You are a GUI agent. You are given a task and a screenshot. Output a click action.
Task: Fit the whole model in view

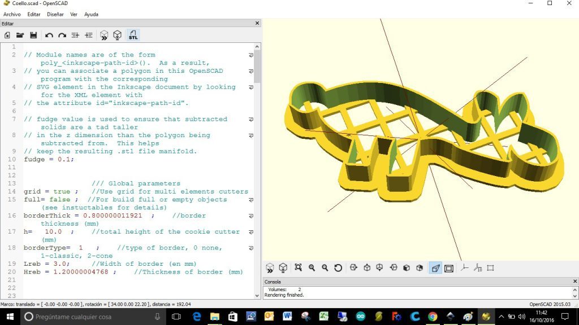tap(298, 268)
